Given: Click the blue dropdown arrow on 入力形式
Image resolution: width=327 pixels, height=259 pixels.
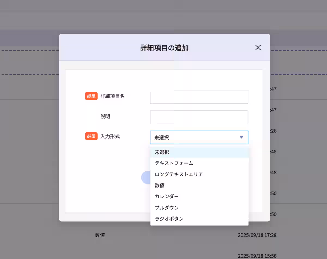Looking at the screenshot, I should pyautogui.click(x=241, y=137).
